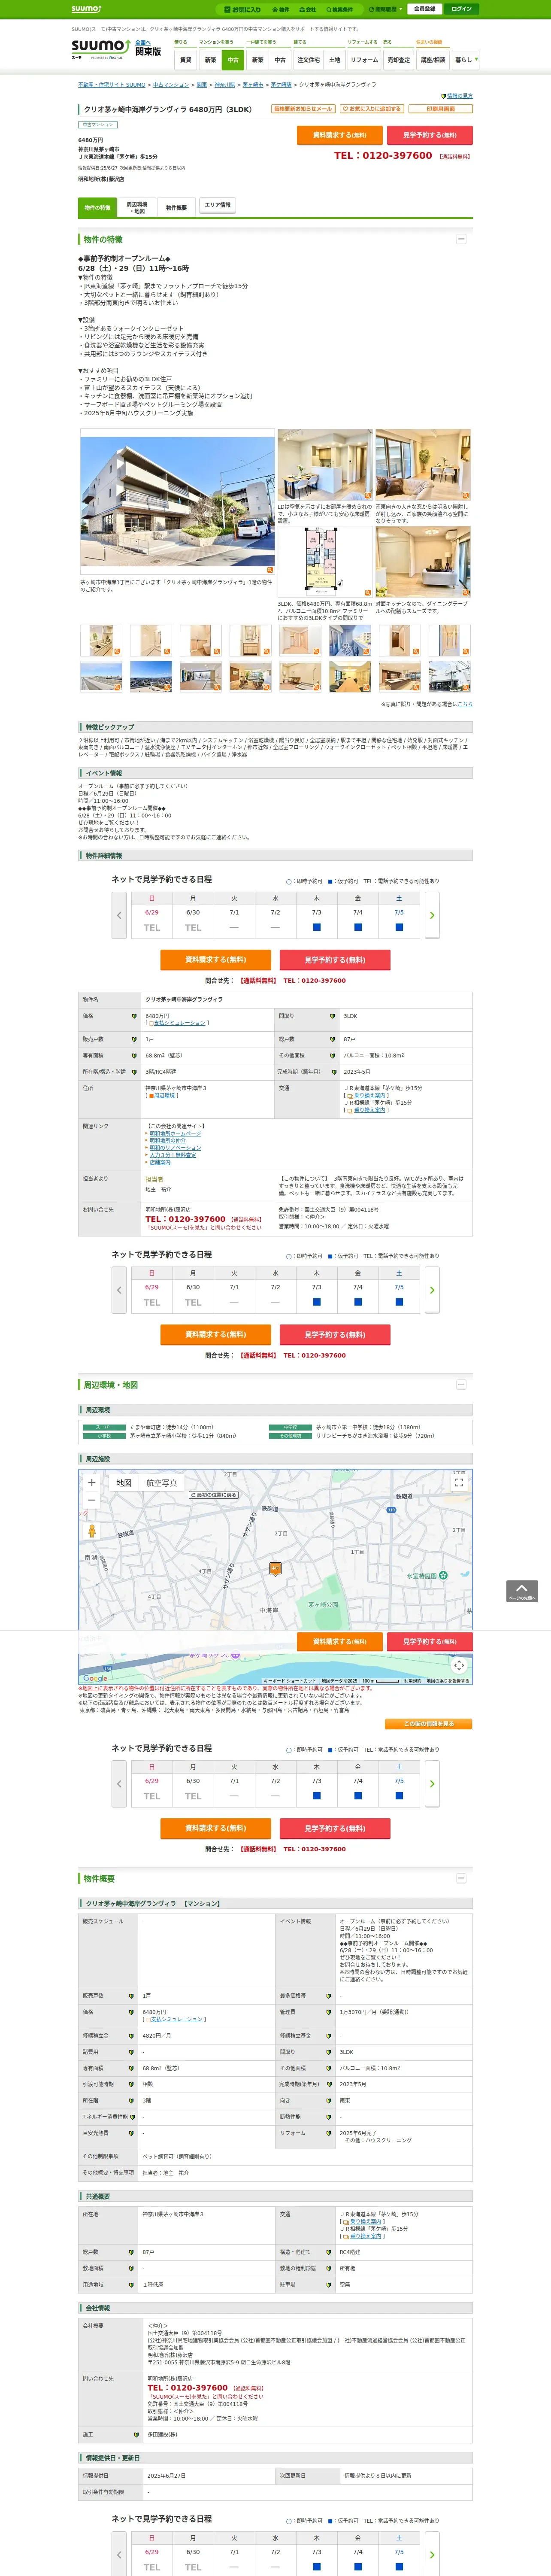Click 価格更新お知らせメール button
Image resolution: width=551 pixels, height=2576 pixels.
point(303,109)
